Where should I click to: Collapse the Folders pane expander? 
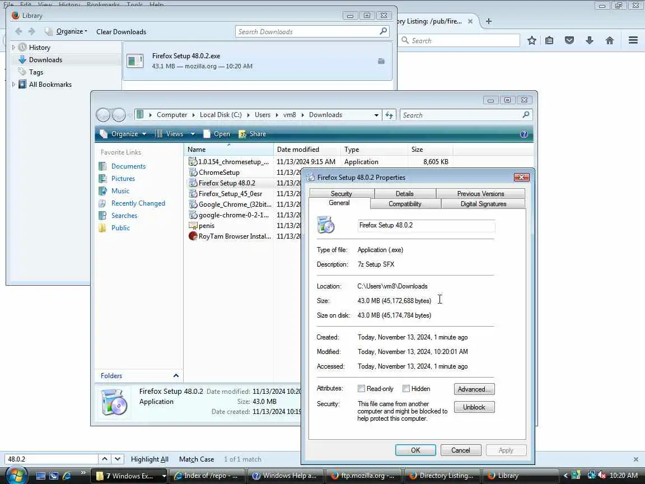(176, 375)
